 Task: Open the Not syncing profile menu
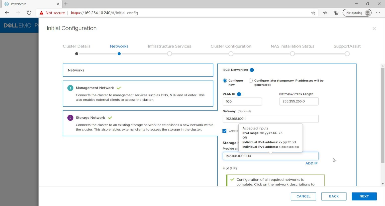click(357, 13)
